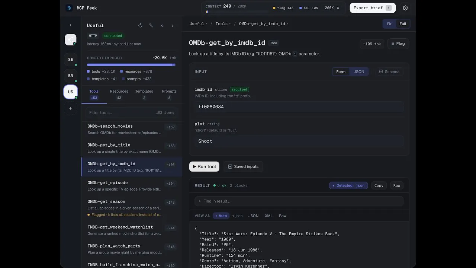The height and width of the screenshot is (268, 476).
Task: Expand the Tools breadcrumb dropdown
Action: coord(223,24)
